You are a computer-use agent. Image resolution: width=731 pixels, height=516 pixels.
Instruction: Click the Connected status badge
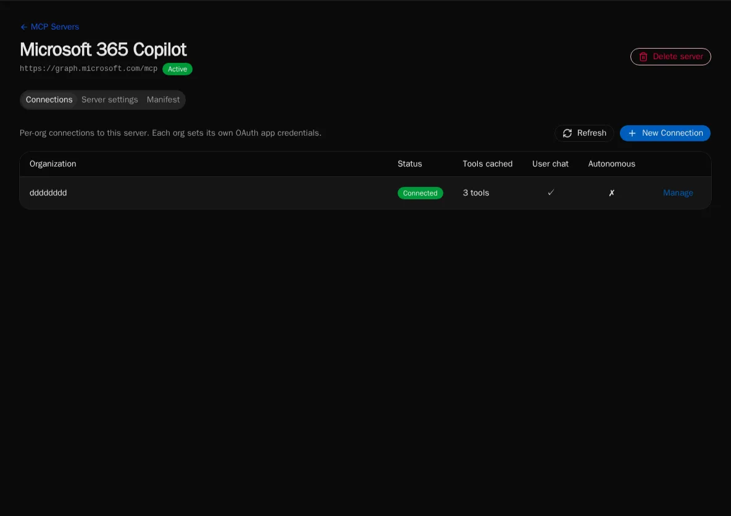[420, 193]
